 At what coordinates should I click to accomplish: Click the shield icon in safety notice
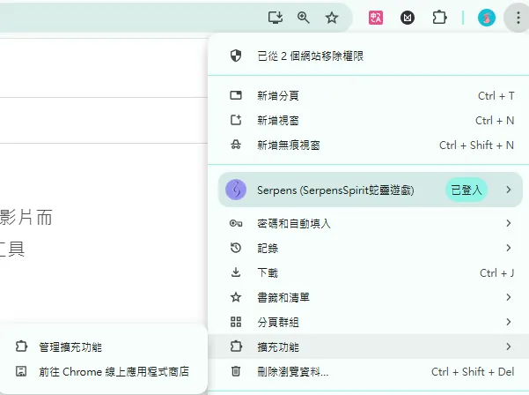[x=236, y=56]
